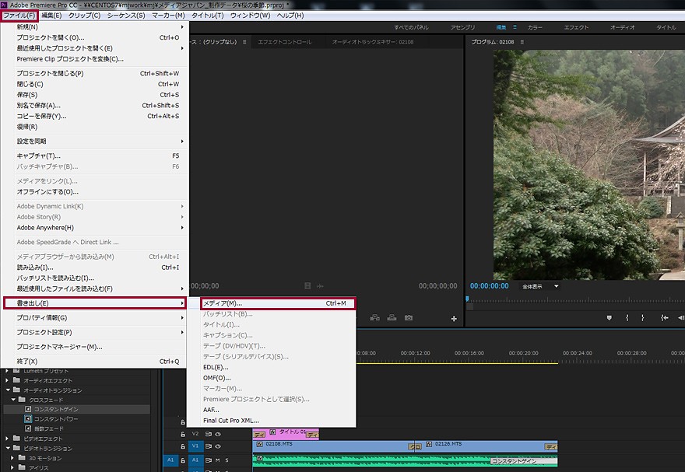Select the pink タイトル 01 clip
The image size is (685, 472).
click(x=286, y=434)
